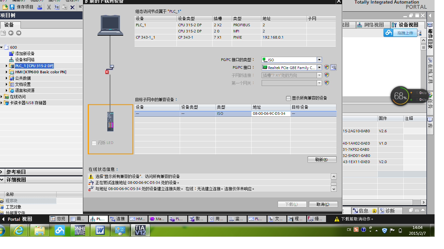
Task: Expand the 卡读卡器/USB 存储器 node
Action: pos(2,103)
